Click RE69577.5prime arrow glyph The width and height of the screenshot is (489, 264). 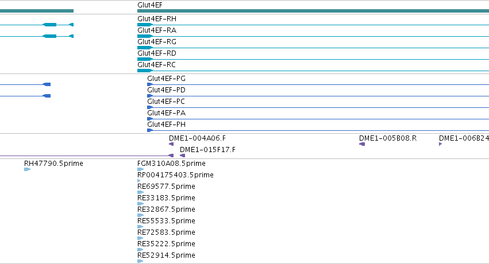pos(140,192)
